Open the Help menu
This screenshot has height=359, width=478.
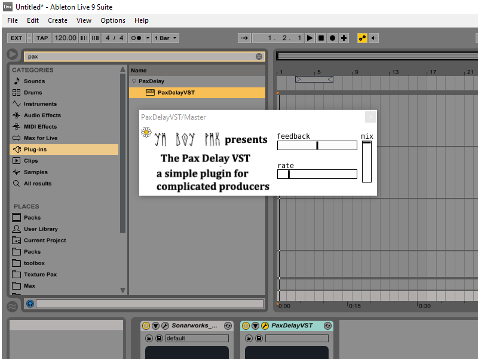(x=142, y=20)
